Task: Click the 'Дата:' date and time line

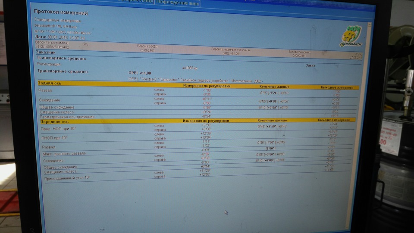Action: point(60,38)
